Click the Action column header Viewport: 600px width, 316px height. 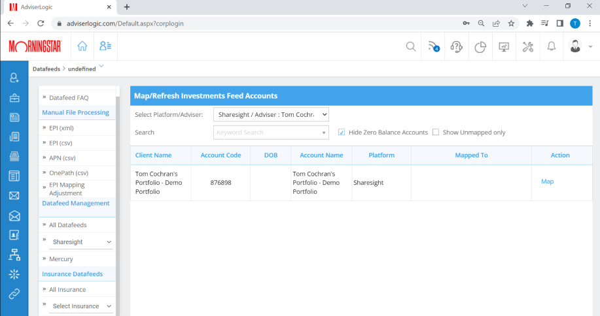[560, 155]
